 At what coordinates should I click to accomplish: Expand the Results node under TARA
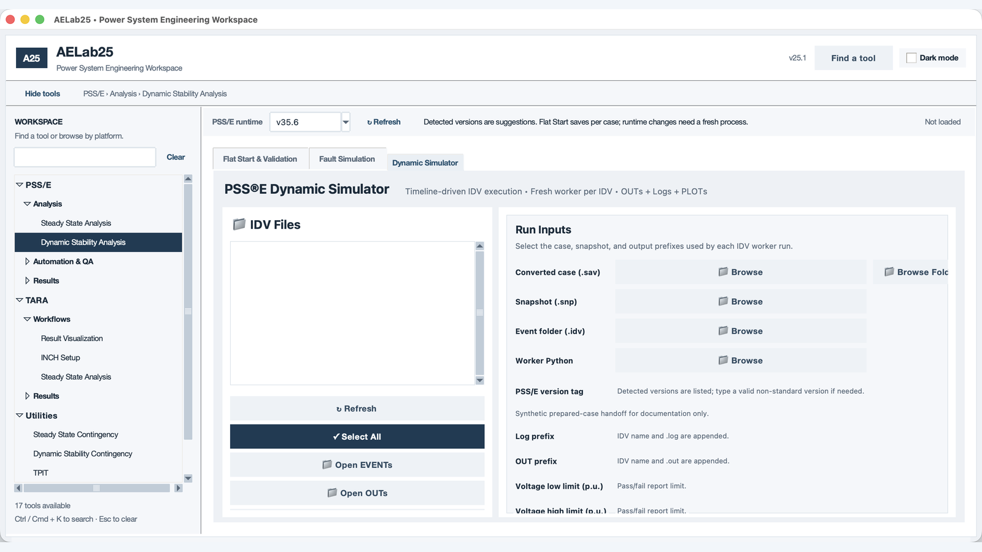[x=27, y=396]
